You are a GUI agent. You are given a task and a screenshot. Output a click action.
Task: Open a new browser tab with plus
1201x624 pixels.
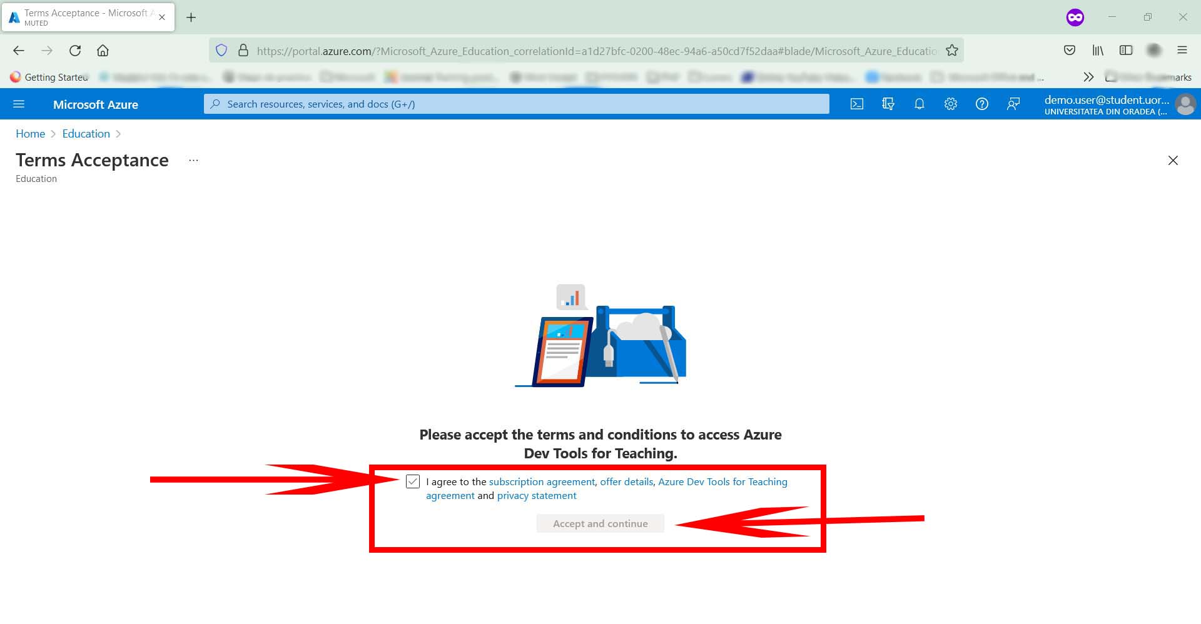tap(191, 18)
